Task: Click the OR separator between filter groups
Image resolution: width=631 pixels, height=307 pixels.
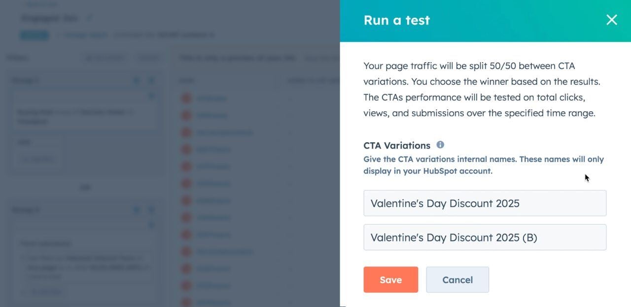Action: pos(85,187)
